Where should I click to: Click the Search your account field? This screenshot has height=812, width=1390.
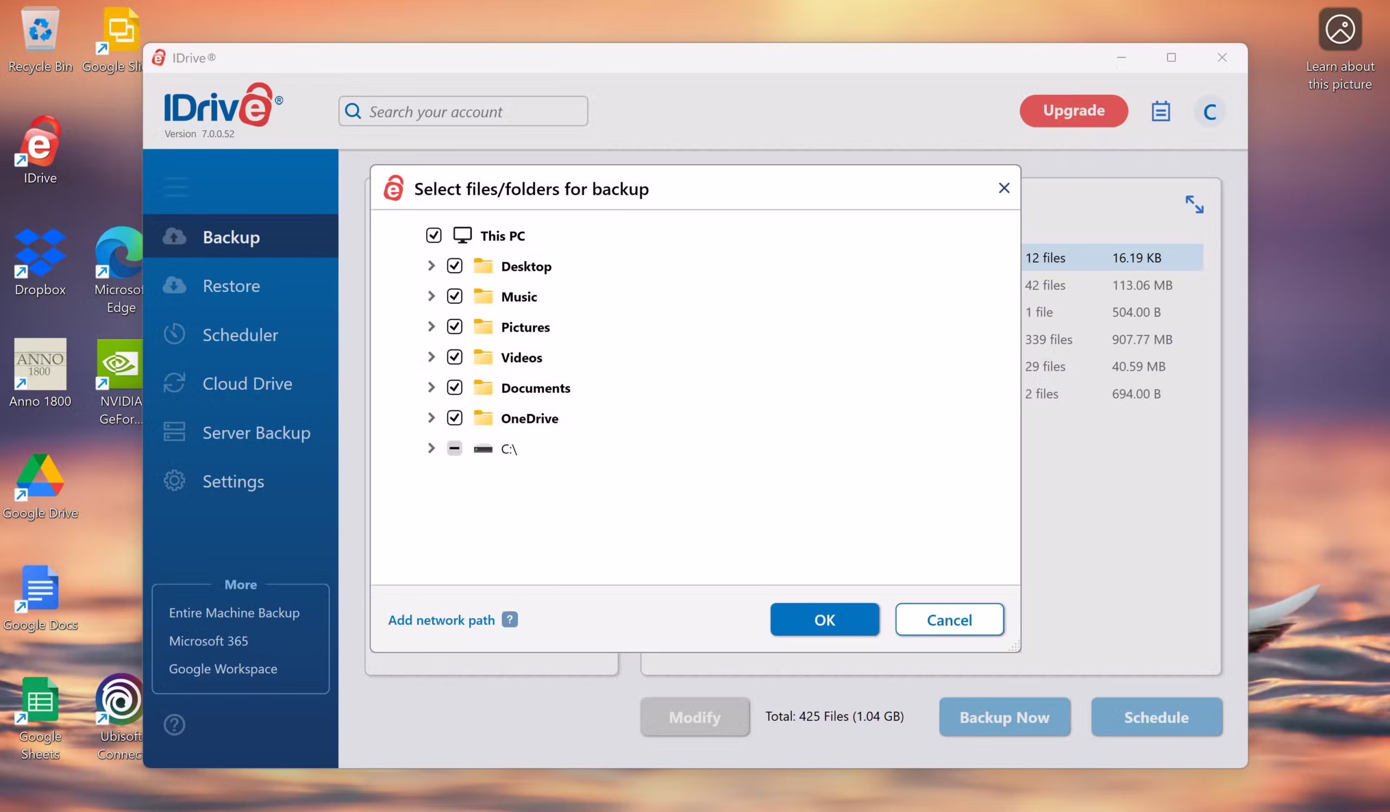coord(463,111)
